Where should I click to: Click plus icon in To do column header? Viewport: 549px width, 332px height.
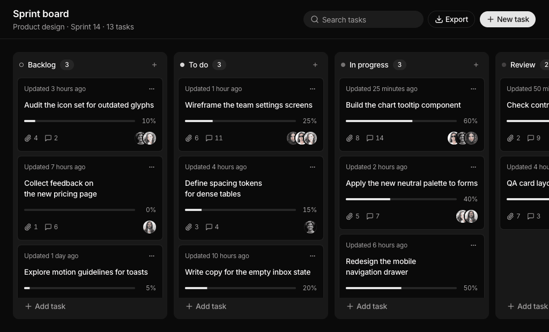(x=315, y=65)
